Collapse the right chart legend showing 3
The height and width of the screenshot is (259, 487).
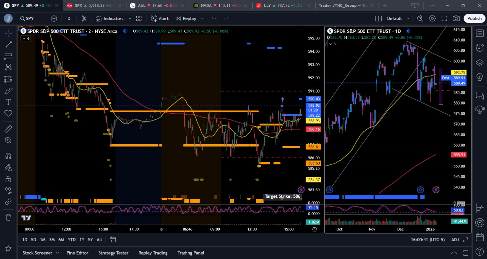click(x=332, y=44)
